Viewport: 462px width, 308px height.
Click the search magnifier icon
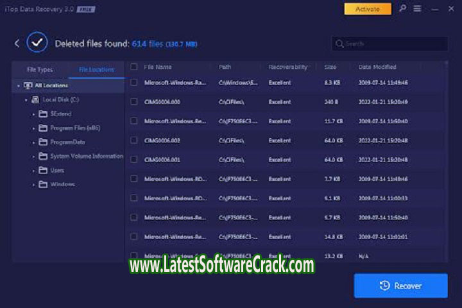click(x=339, y=44)
